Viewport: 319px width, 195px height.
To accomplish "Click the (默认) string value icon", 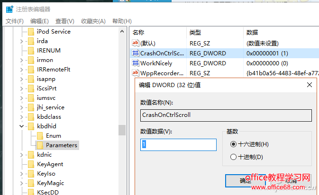I will (136, 43).
